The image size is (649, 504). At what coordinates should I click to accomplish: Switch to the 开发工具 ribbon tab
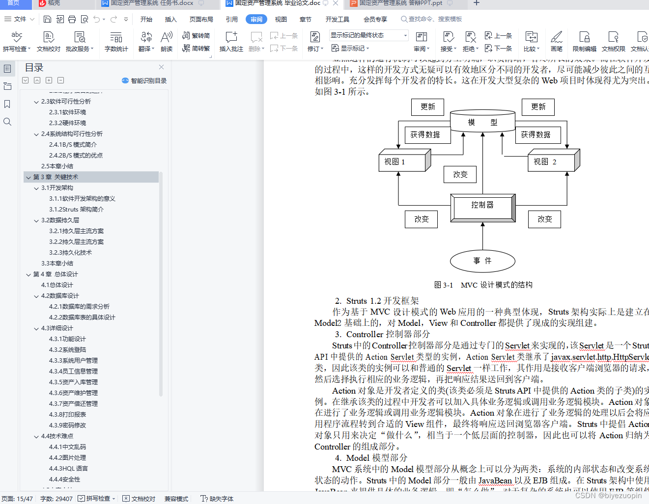[338, 19]
